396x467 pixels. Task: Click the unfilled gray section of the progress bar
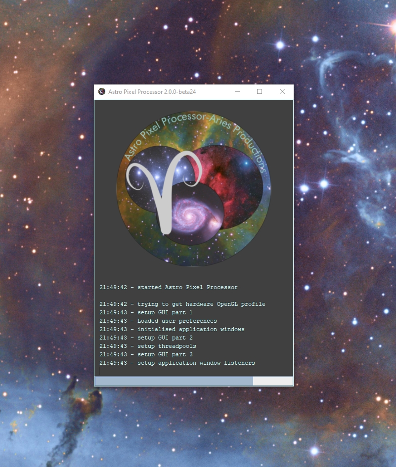[272, 381]
